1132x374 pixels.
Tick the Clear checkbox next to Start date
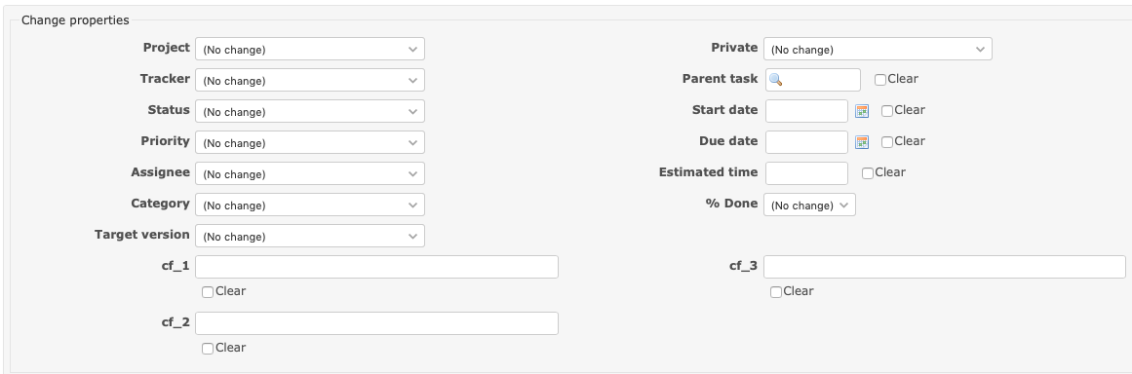pos(887,111)
